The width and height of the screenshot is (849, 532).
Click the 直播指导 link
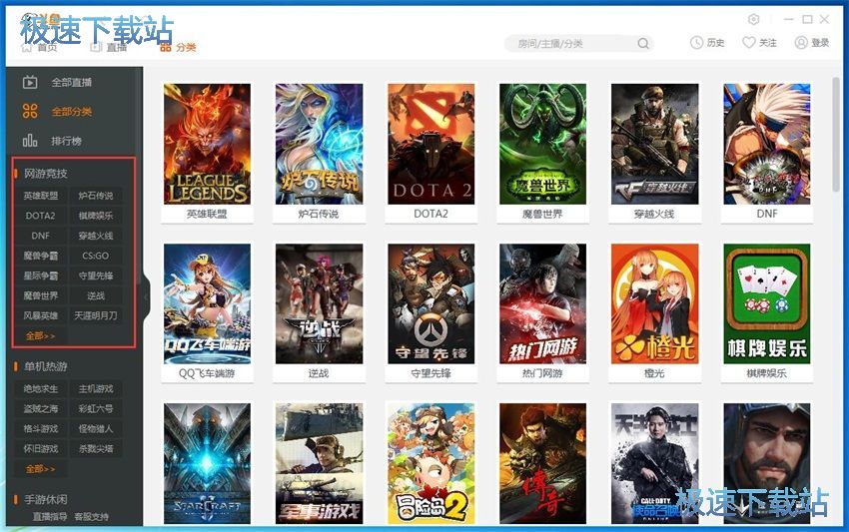(50, 516)
